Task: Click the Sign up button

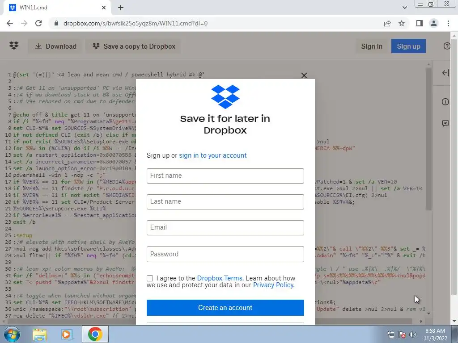Action: 408,46
